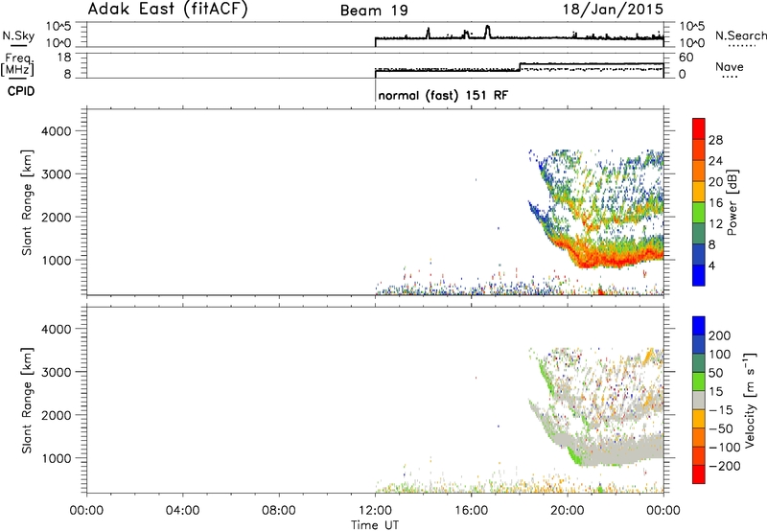
Task: Click the red bottom of the velocity colorbar
Action: (699, 474)
